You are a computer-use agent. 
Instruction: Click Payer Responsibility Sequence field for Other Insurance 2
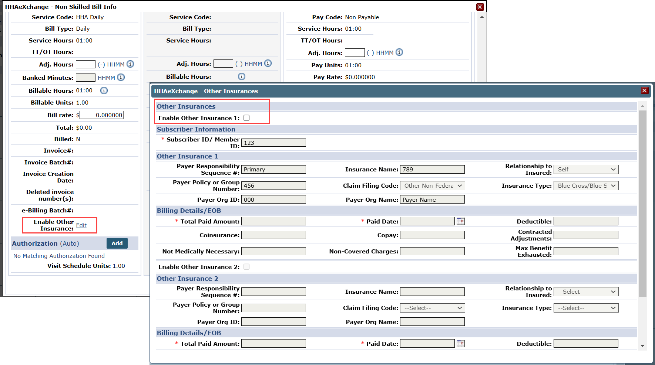point(273,291)
